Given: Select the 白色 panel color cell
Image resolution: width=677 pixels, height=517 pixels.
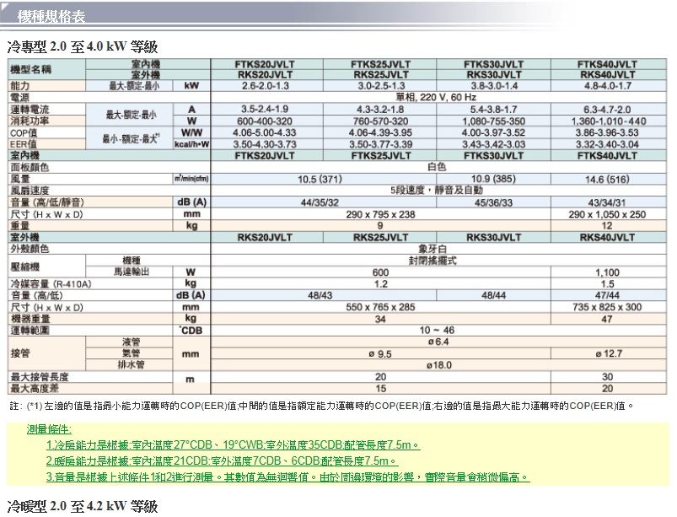Looking at the screenshot, I should tap(433, 167).
